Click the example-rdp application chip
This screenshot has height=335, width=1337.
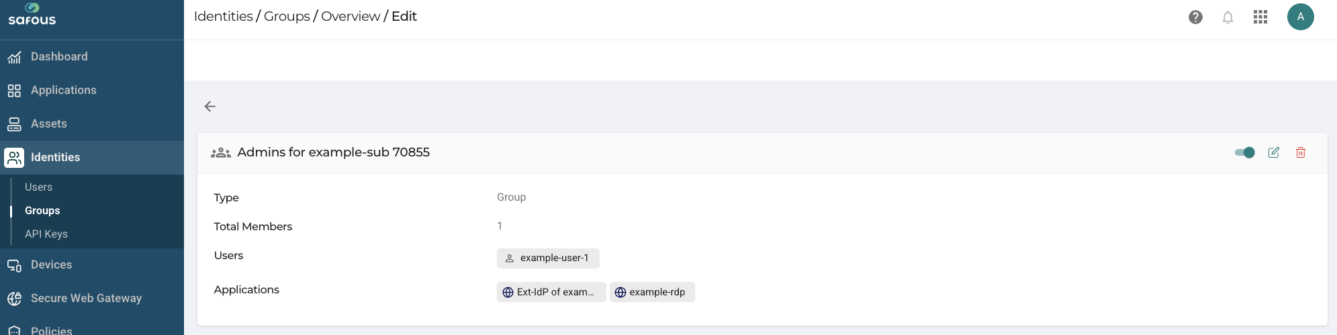[652, 292]
